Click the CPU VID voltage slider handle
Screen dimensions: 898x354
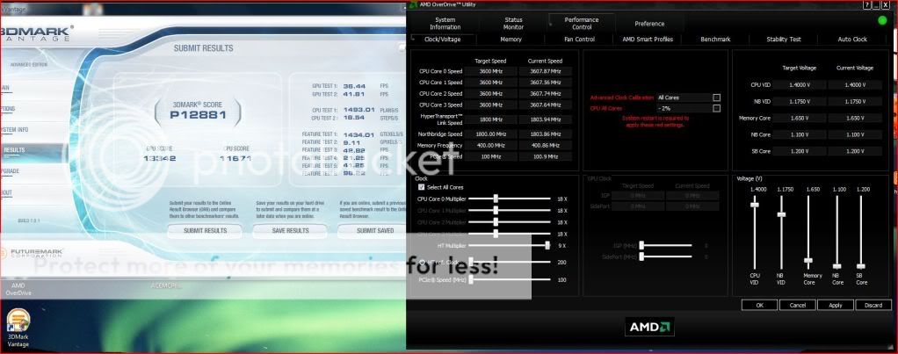tap(755, 205)
